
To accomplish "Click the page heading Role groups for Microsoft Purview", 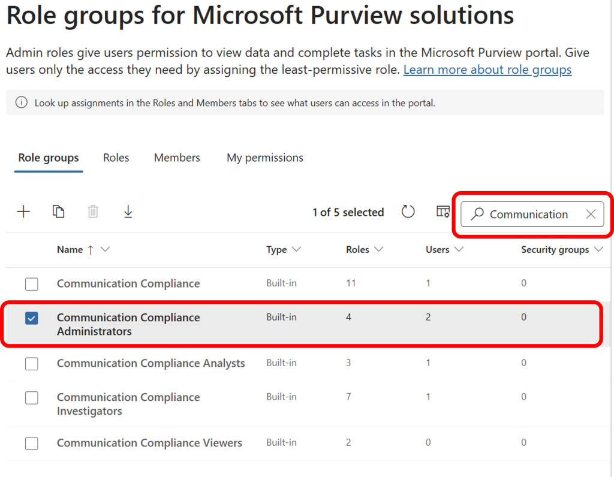I will [x=260, y=16].
